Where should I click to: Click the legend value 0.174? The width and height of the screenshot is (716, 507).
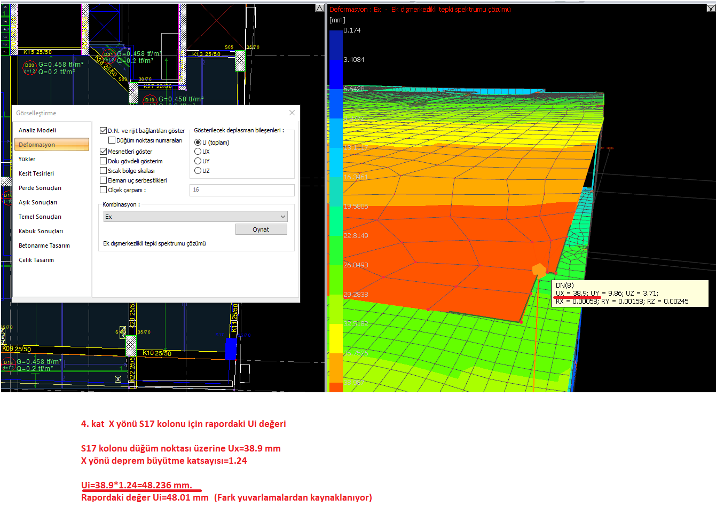pyautogui.click(x=352, y=30)
